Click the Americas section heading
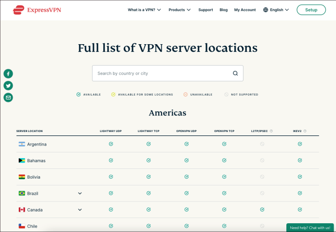 tap(168, 113)
